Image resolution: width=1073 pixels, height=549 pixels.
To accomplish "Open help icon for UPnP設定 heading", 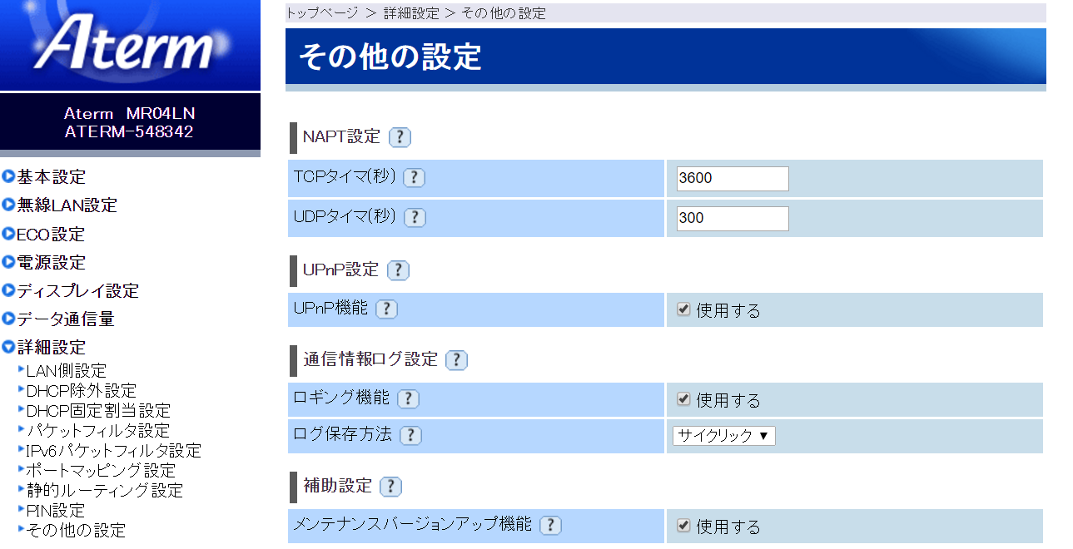I will [399, 270].
